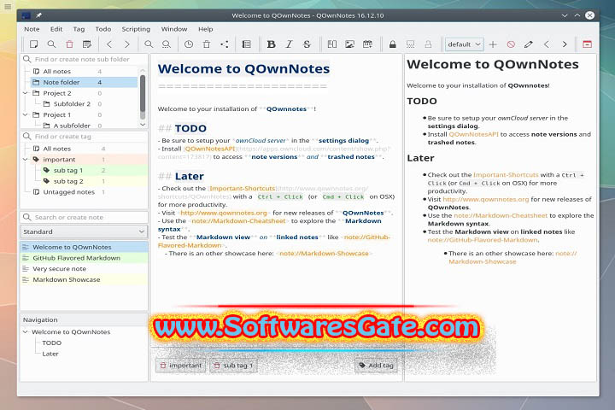Open the 'Standard' sort dropdown
The image size is (615, 410).
click(84, 231)
